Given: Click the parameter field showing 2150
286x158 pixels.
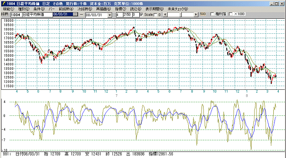Looking at the screenshot, I should coord(127,15).
